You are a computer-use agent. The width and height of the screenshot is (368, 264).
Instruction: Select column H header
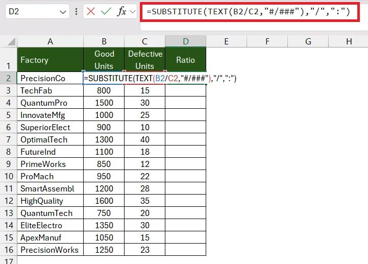(x=349, y=41)
